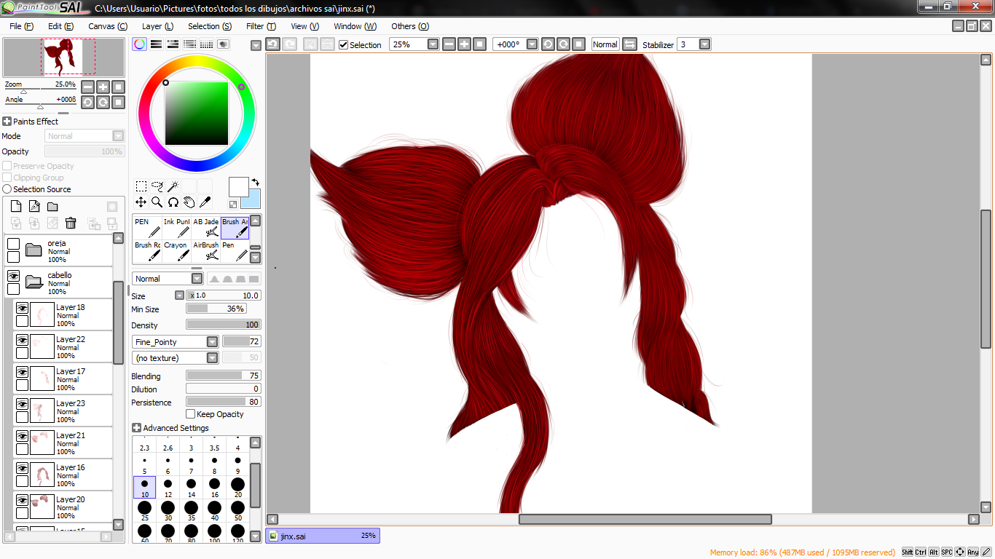Image resolution: width=995 pixels, height=559 pixels.
Task: Open the Canvas menu
Action: pyautogui.click(x=108, y=26)
